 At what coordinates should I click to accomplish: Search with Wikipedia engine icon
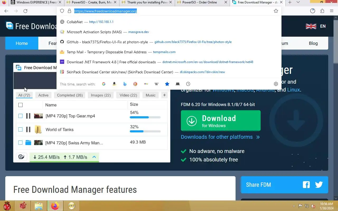(157, 84)
